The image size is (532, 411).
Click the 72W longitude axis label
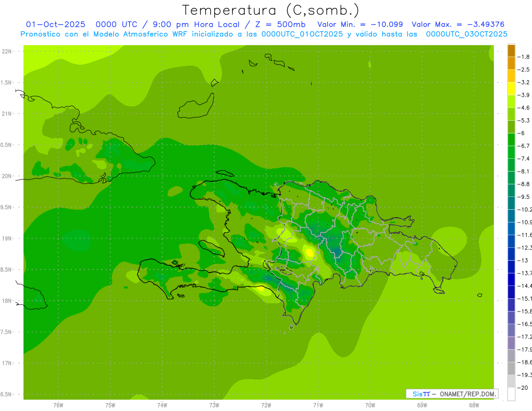coord(266,405)
